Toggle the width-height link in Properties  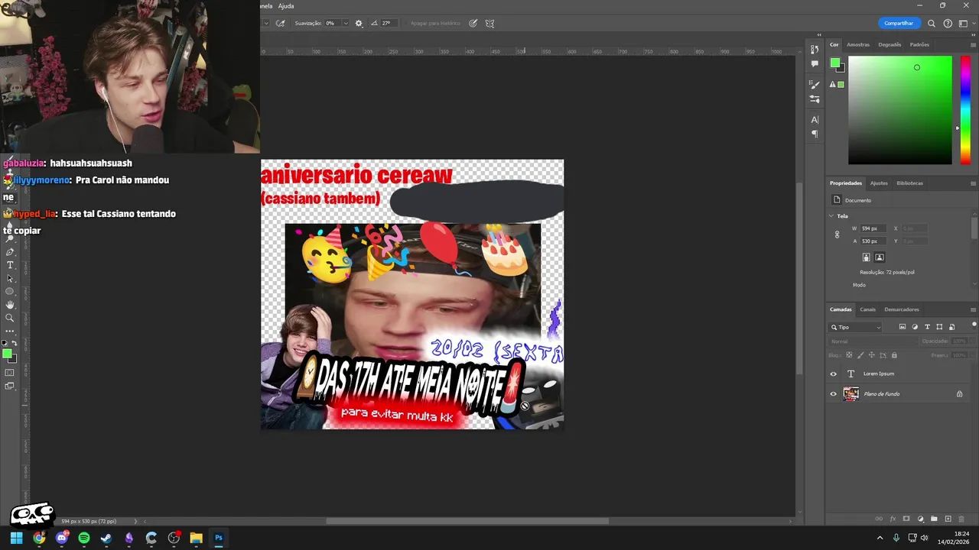[838, 235]
